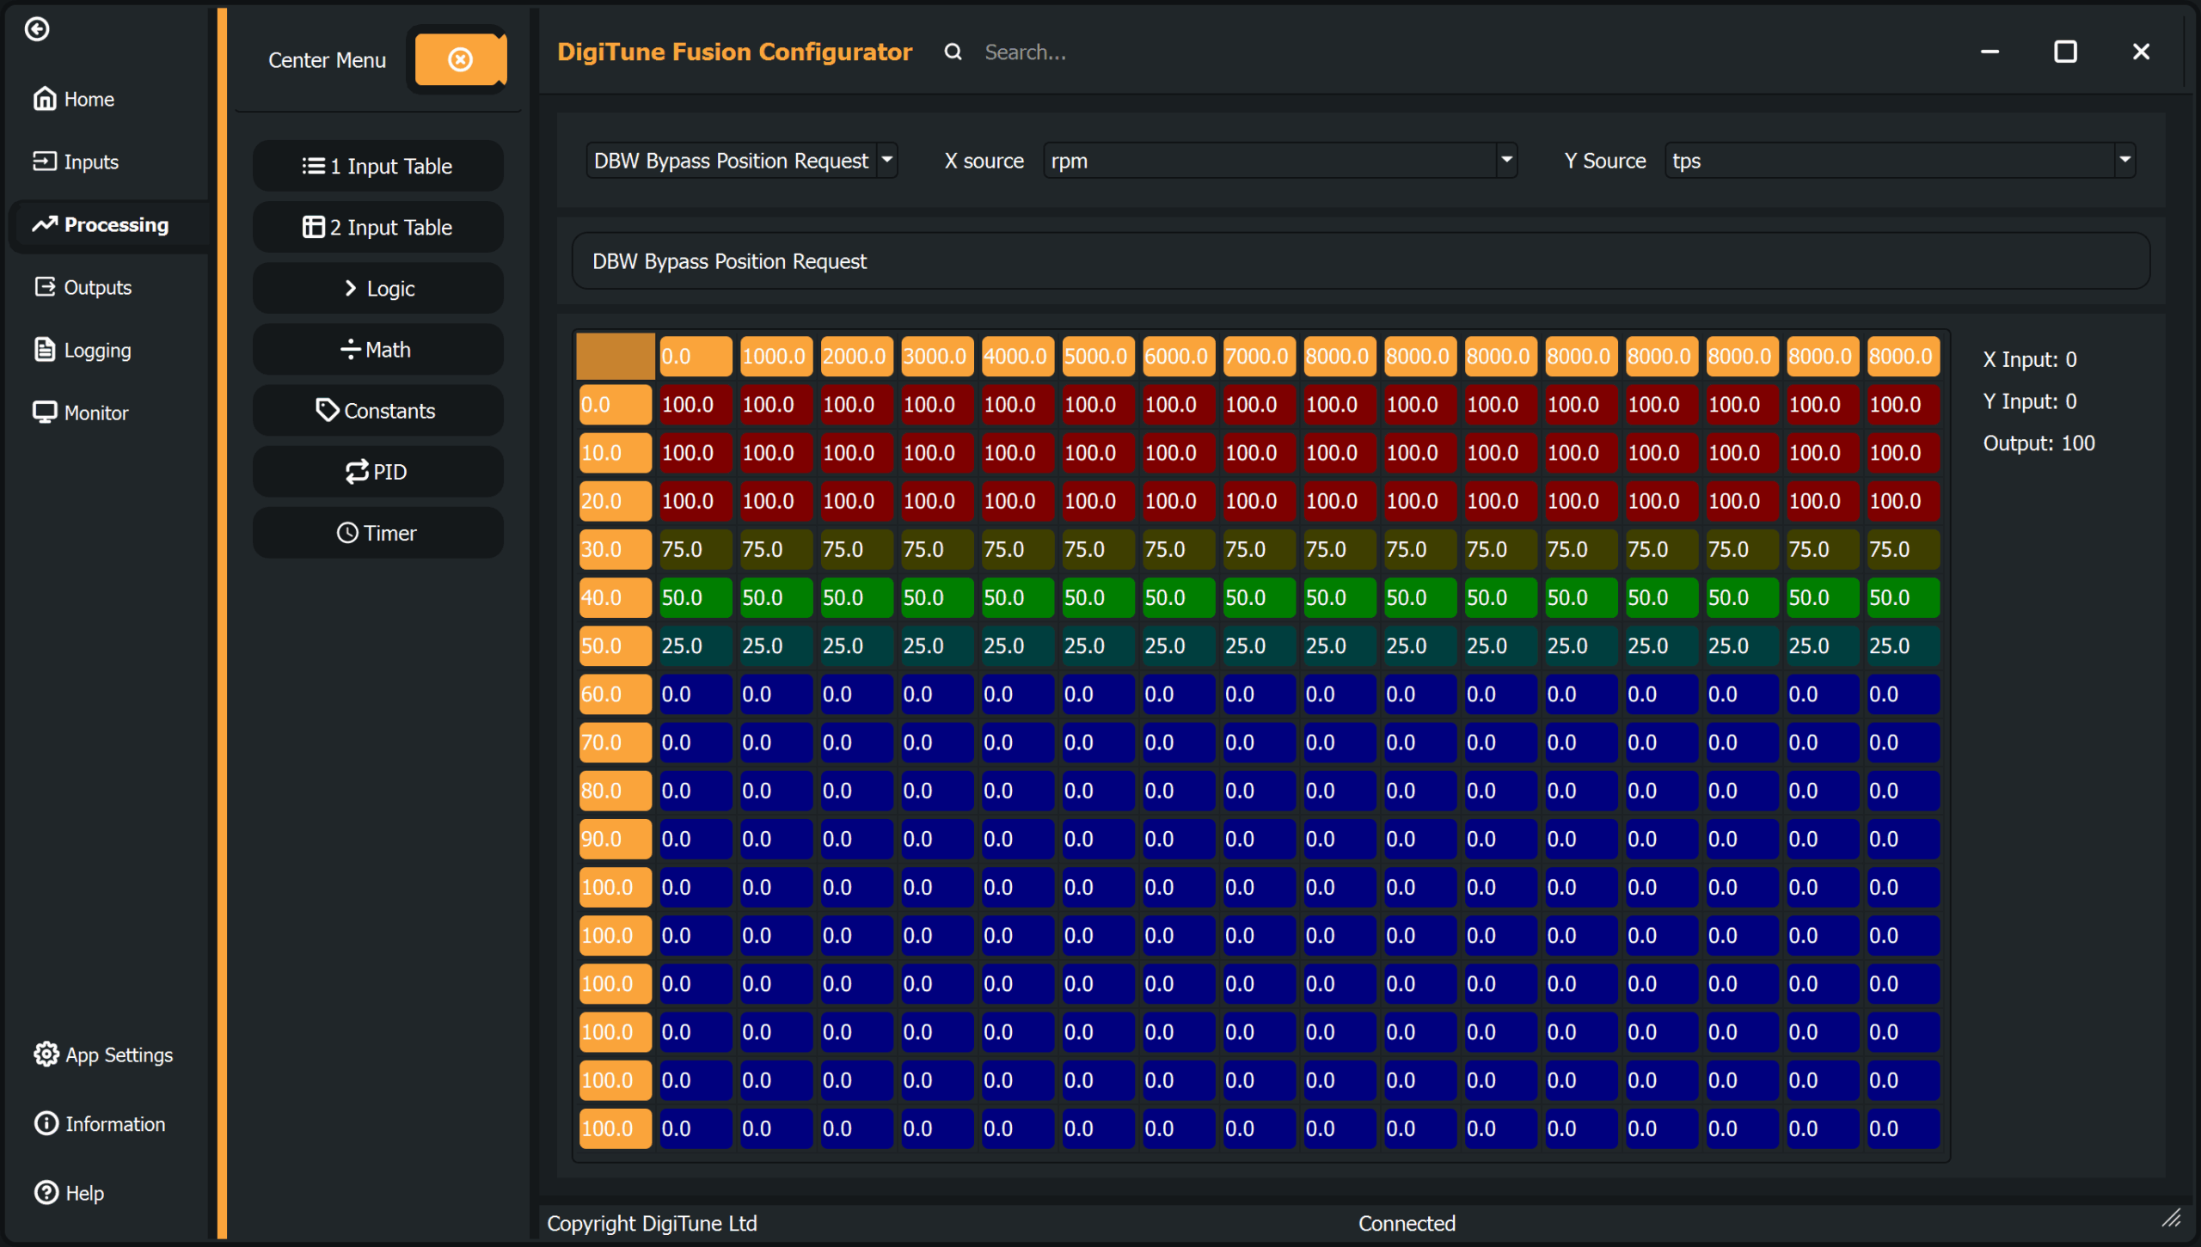The width and height of the screenshot is (2201, 1247).
Task: Click the back arrow icon at top left
Action: (37, 29)
